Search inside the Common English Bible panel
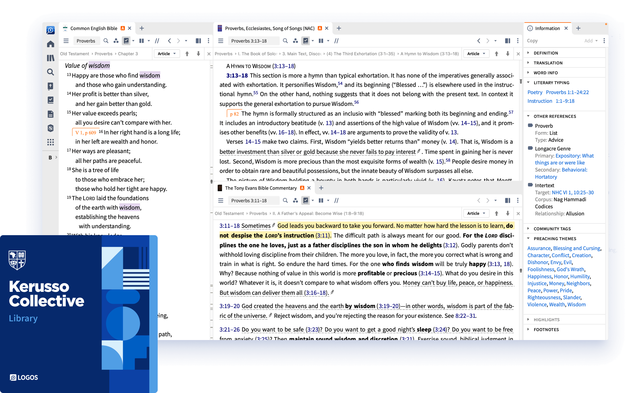 pos(106,41)
